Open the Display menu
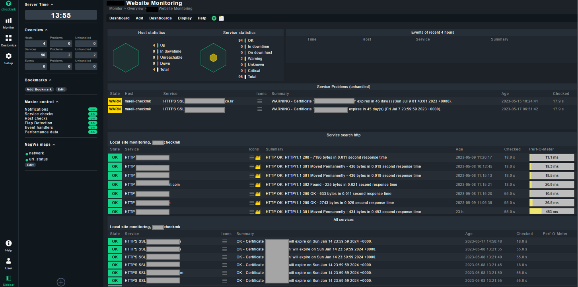This screenshot has height=287, width=578. [x=185, y=18]
